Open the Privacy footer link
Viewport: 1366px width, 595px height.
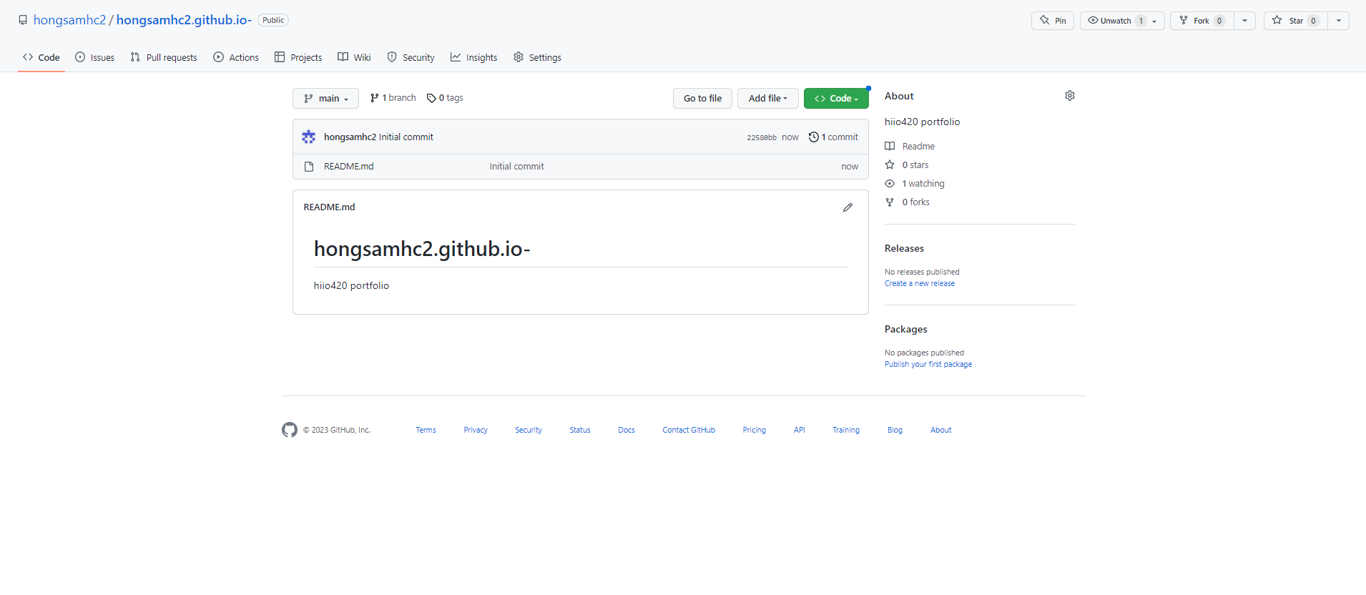click(x=476, y=430)
